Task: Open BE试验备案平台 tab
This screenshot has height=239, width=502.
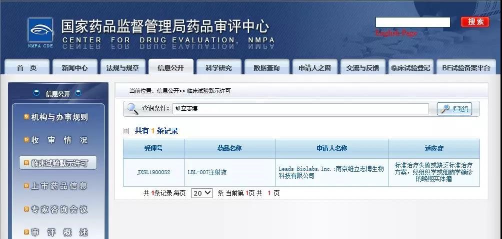Action: tap(466, 67)
